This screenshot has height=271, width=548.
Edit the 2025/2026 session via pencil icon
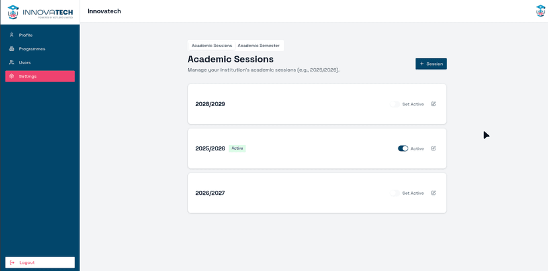pos(434,148)
